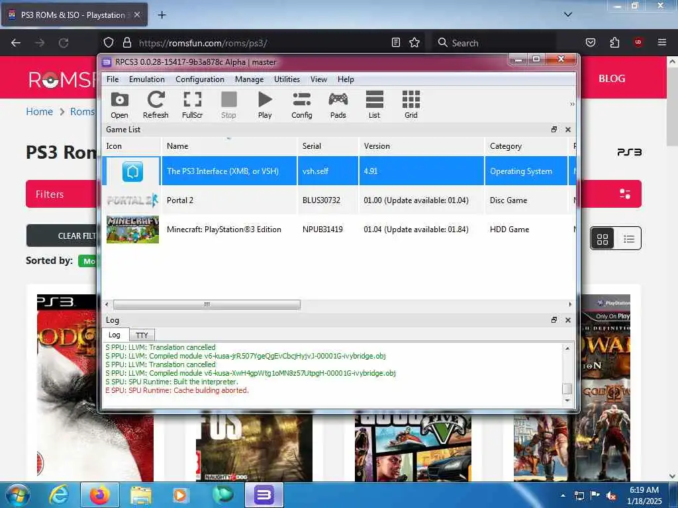Open the Emulation menu
The height and width of the screenshot is (508, 678).
[146, 79]
